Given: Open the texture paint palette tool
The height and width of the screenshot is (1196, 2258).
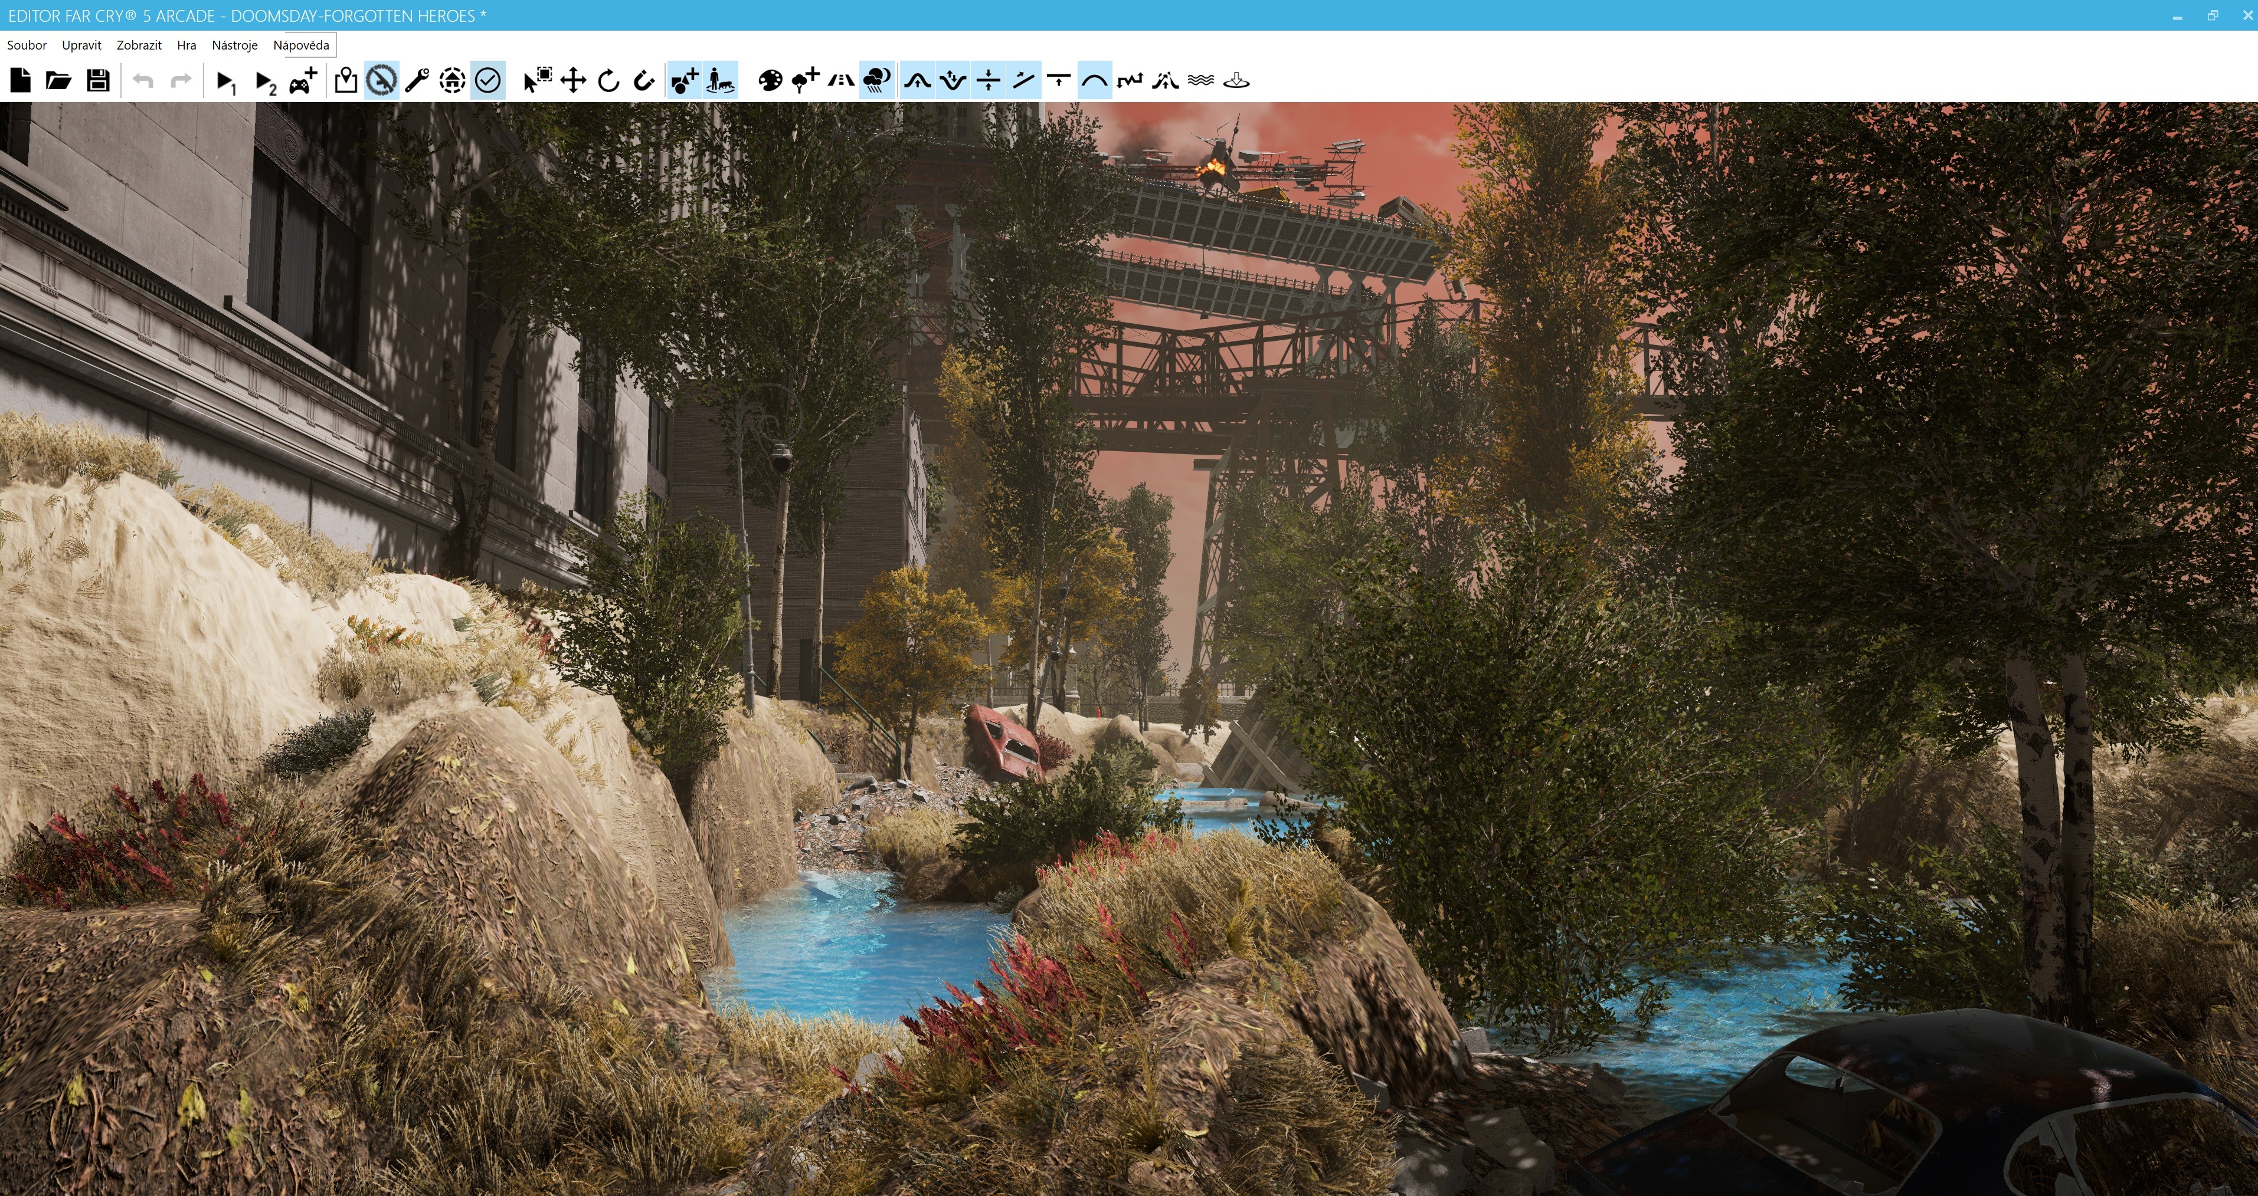Looking at the screenshot, I should coord(770,81).
